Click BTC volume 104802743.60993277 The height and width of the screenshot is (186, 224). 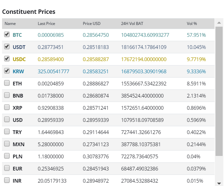[145, 35]
